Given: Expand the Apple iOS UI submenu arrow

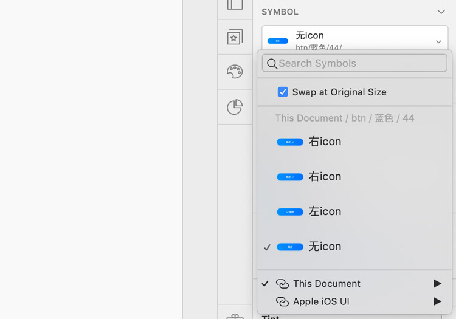Looking at the screenshot, I should [437, 302].
